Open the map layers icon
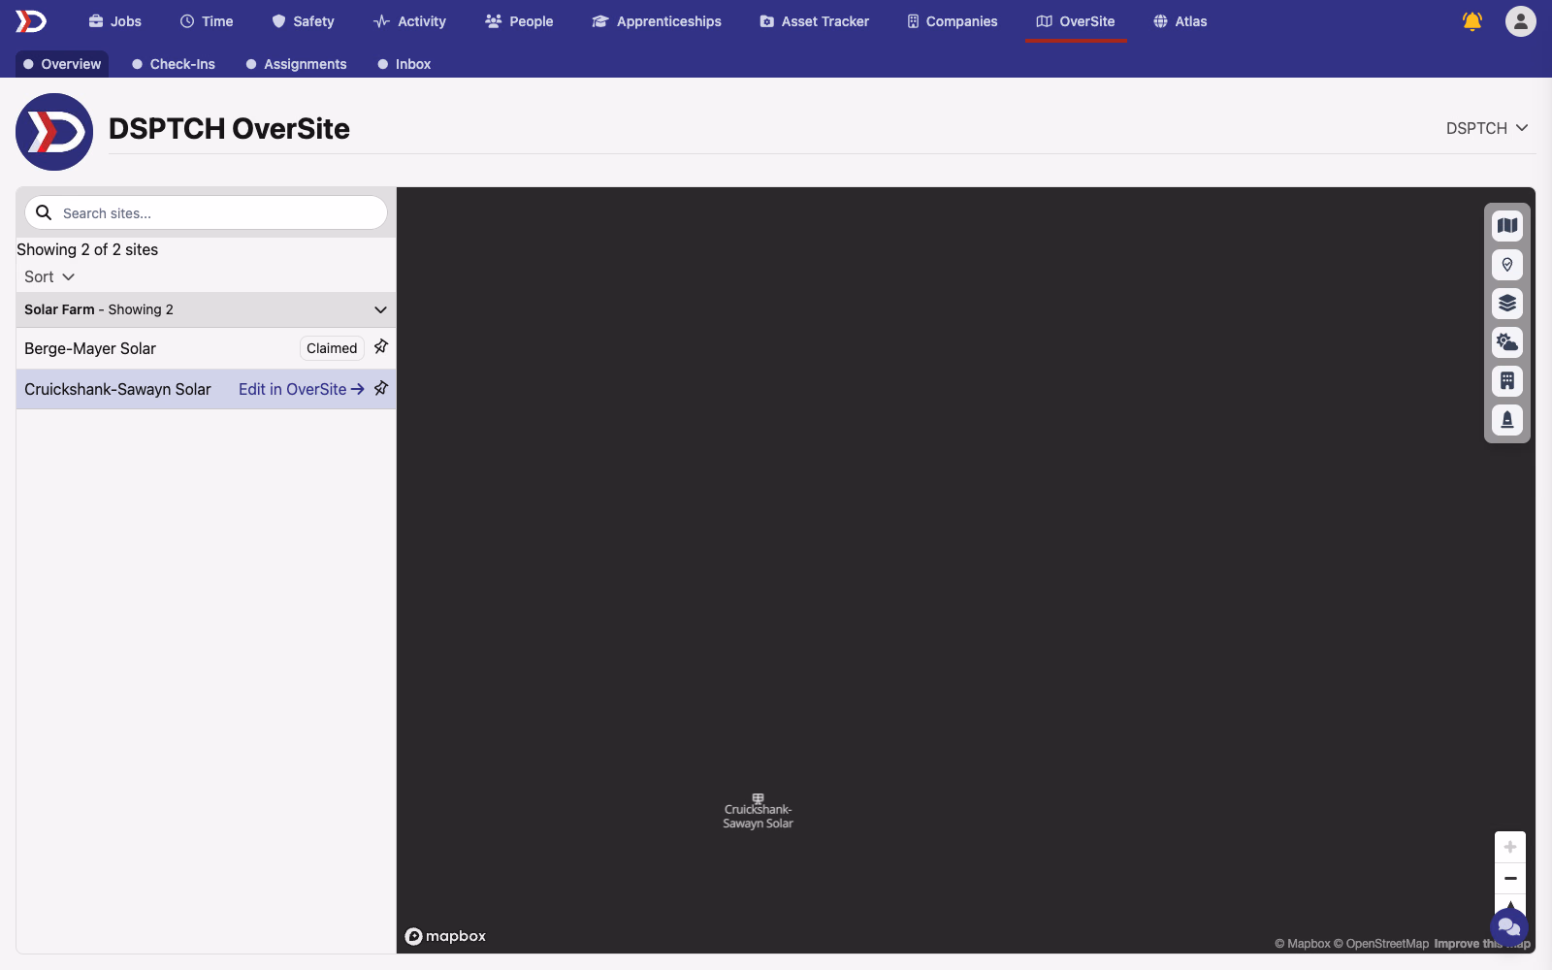This screenshot has width=1552, height=970. pos(1507,304)
